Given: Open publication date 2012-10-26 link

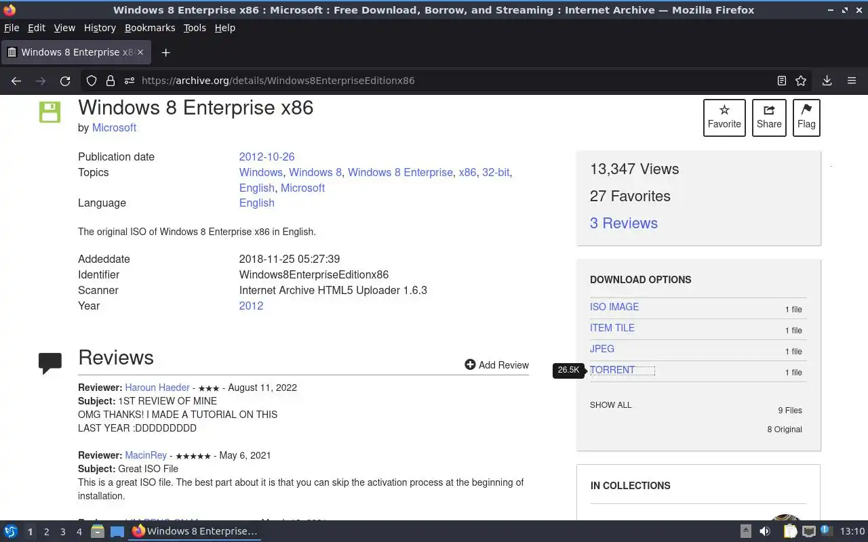Looking at the screenshot, I should point(267,157).
